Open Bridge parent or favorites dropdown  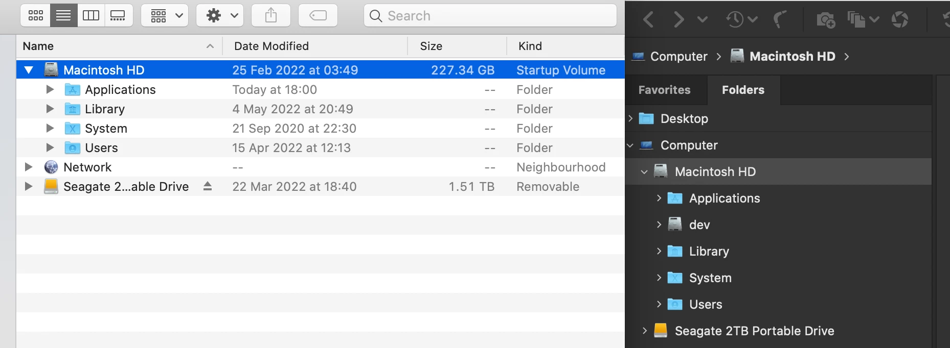(703, 19)
